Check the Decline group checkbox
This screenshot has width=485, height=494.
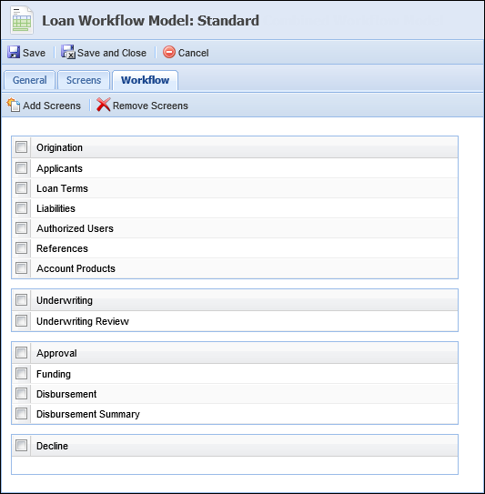(x=22, y=446)
